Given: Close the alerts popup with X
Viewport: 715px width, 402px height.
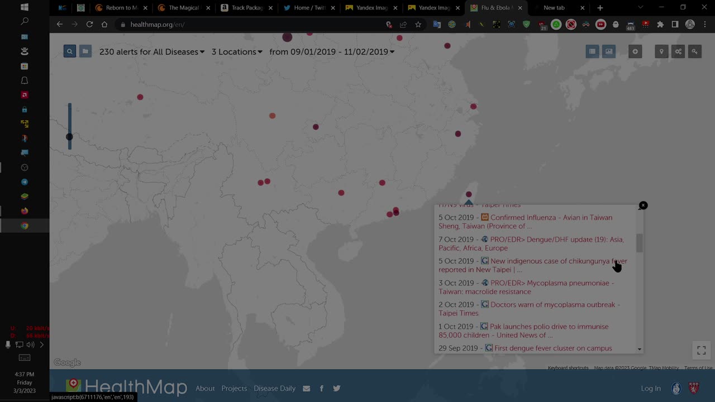Looking at the screenshot, I should (643, 205).
